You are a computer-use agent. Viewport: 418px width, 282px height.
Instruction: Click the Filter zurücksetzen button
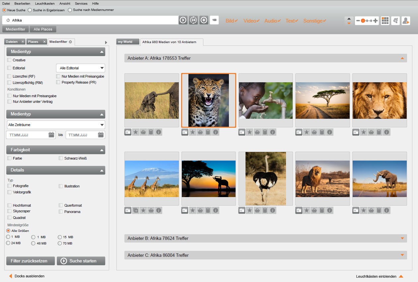(29, 261)
